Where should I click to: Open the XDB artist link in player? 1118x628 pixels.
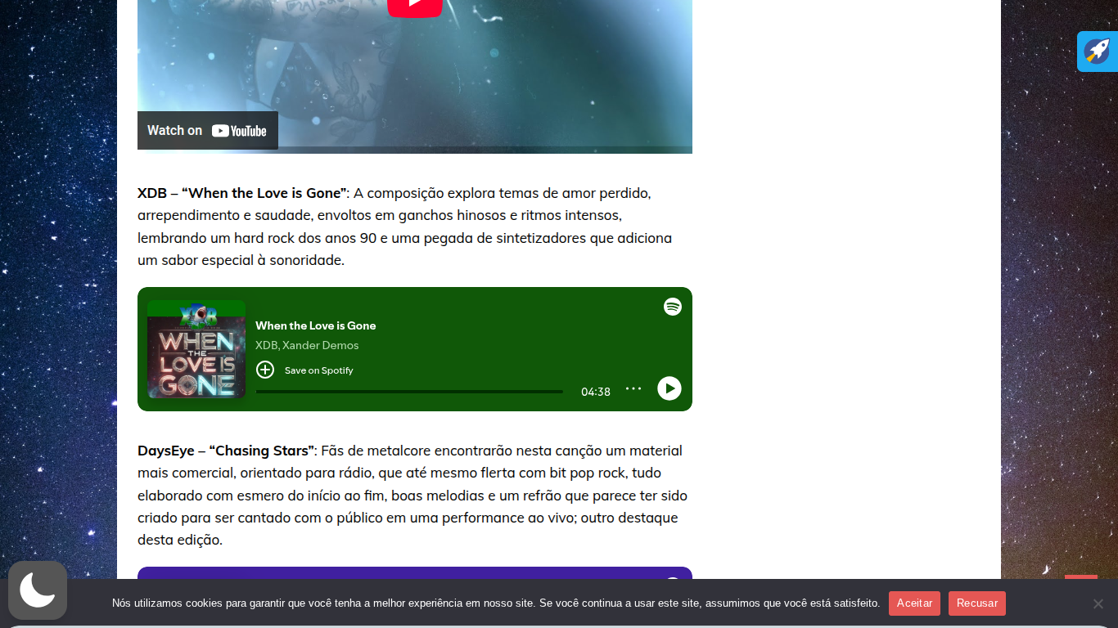(266, 345)
